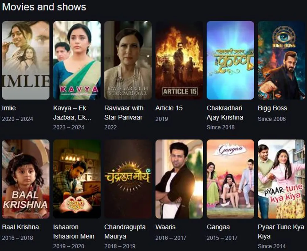Open the Chakradhari Ajay Krishna poster
This screenshot has width=307, height=251.
[x=230, y=60]
